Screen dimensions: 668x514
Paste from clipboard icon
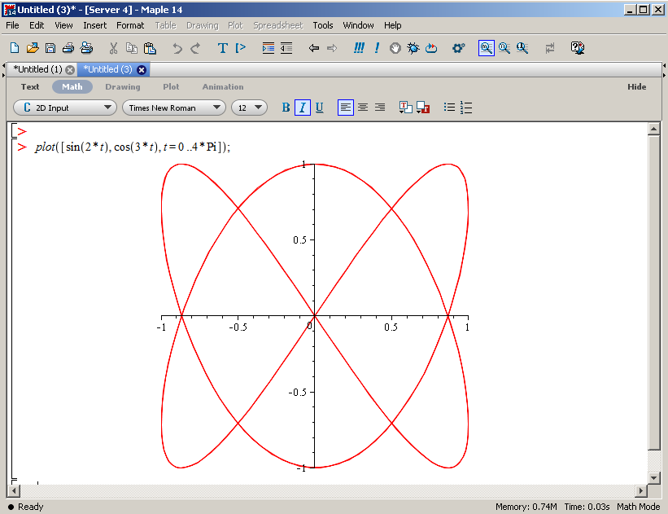point(150,48)
